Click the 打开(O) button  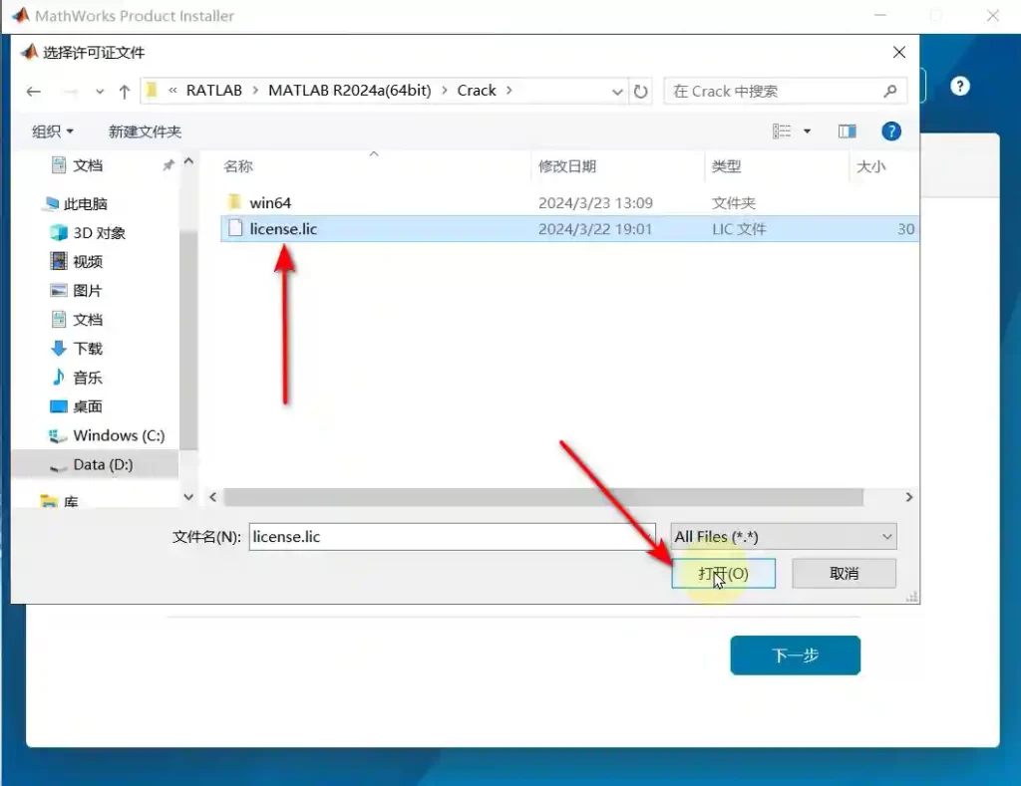click(723, 573)
